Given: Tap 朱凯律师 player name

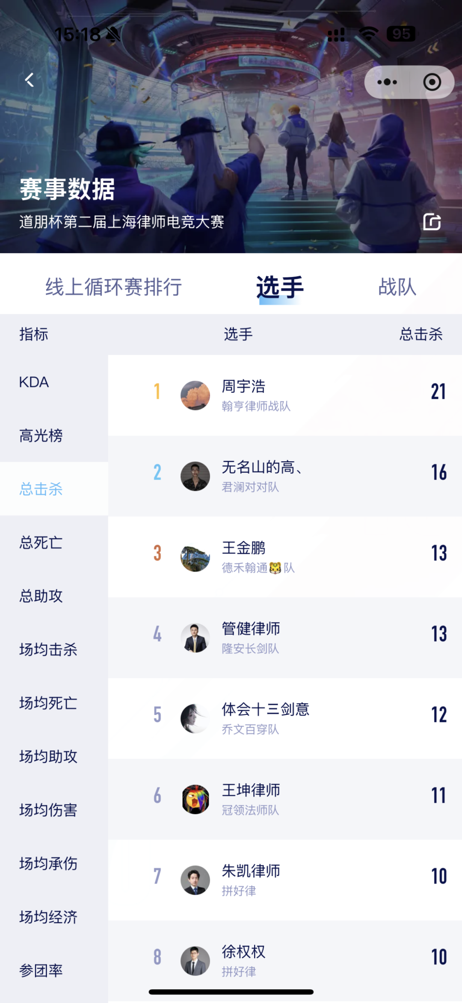Looking at the screenshot, I should point(251,871).
